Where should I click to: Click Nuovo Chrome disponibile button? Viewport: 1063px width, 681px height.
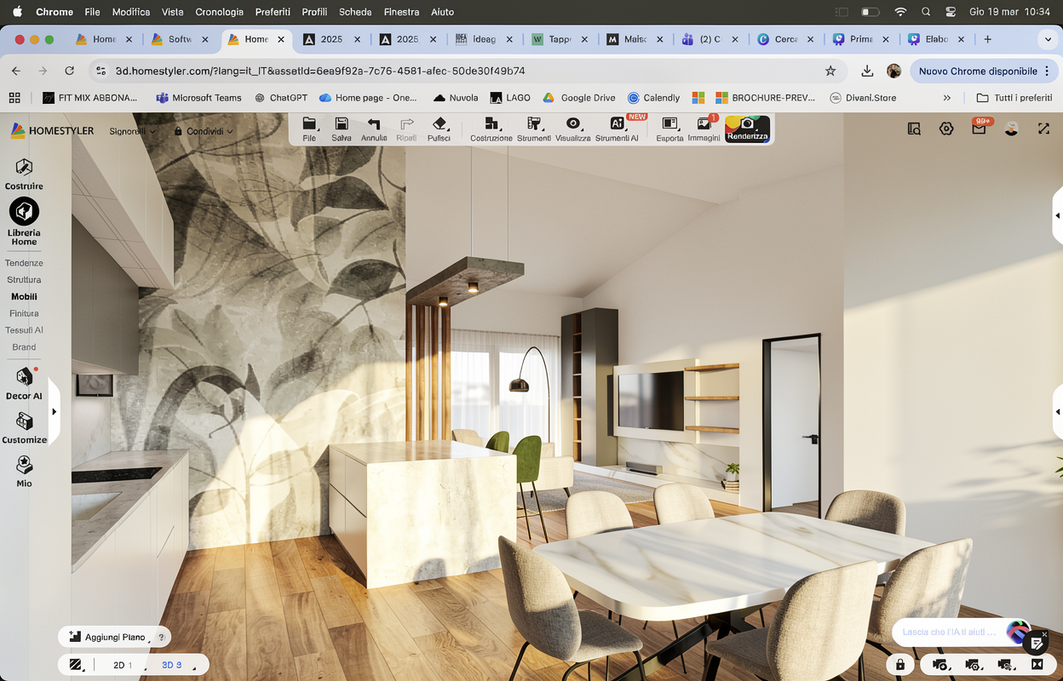click(978, 71)
